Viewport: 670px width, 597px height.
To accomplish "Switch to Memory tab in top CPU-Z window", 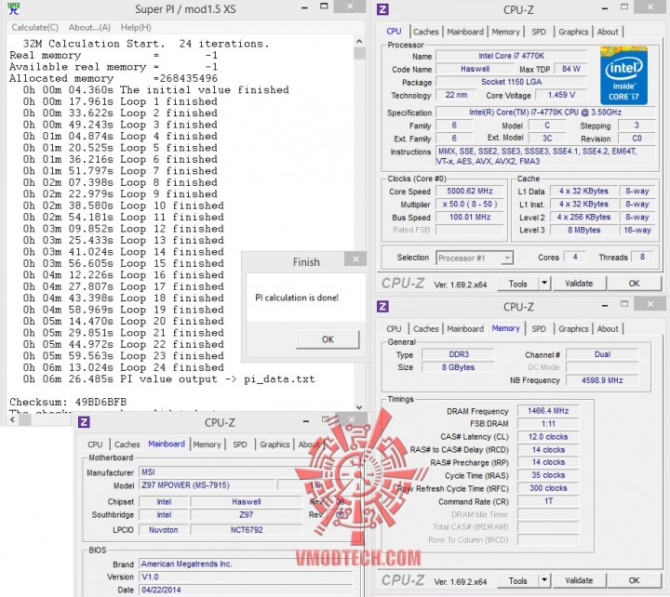I will coord(505,32).
